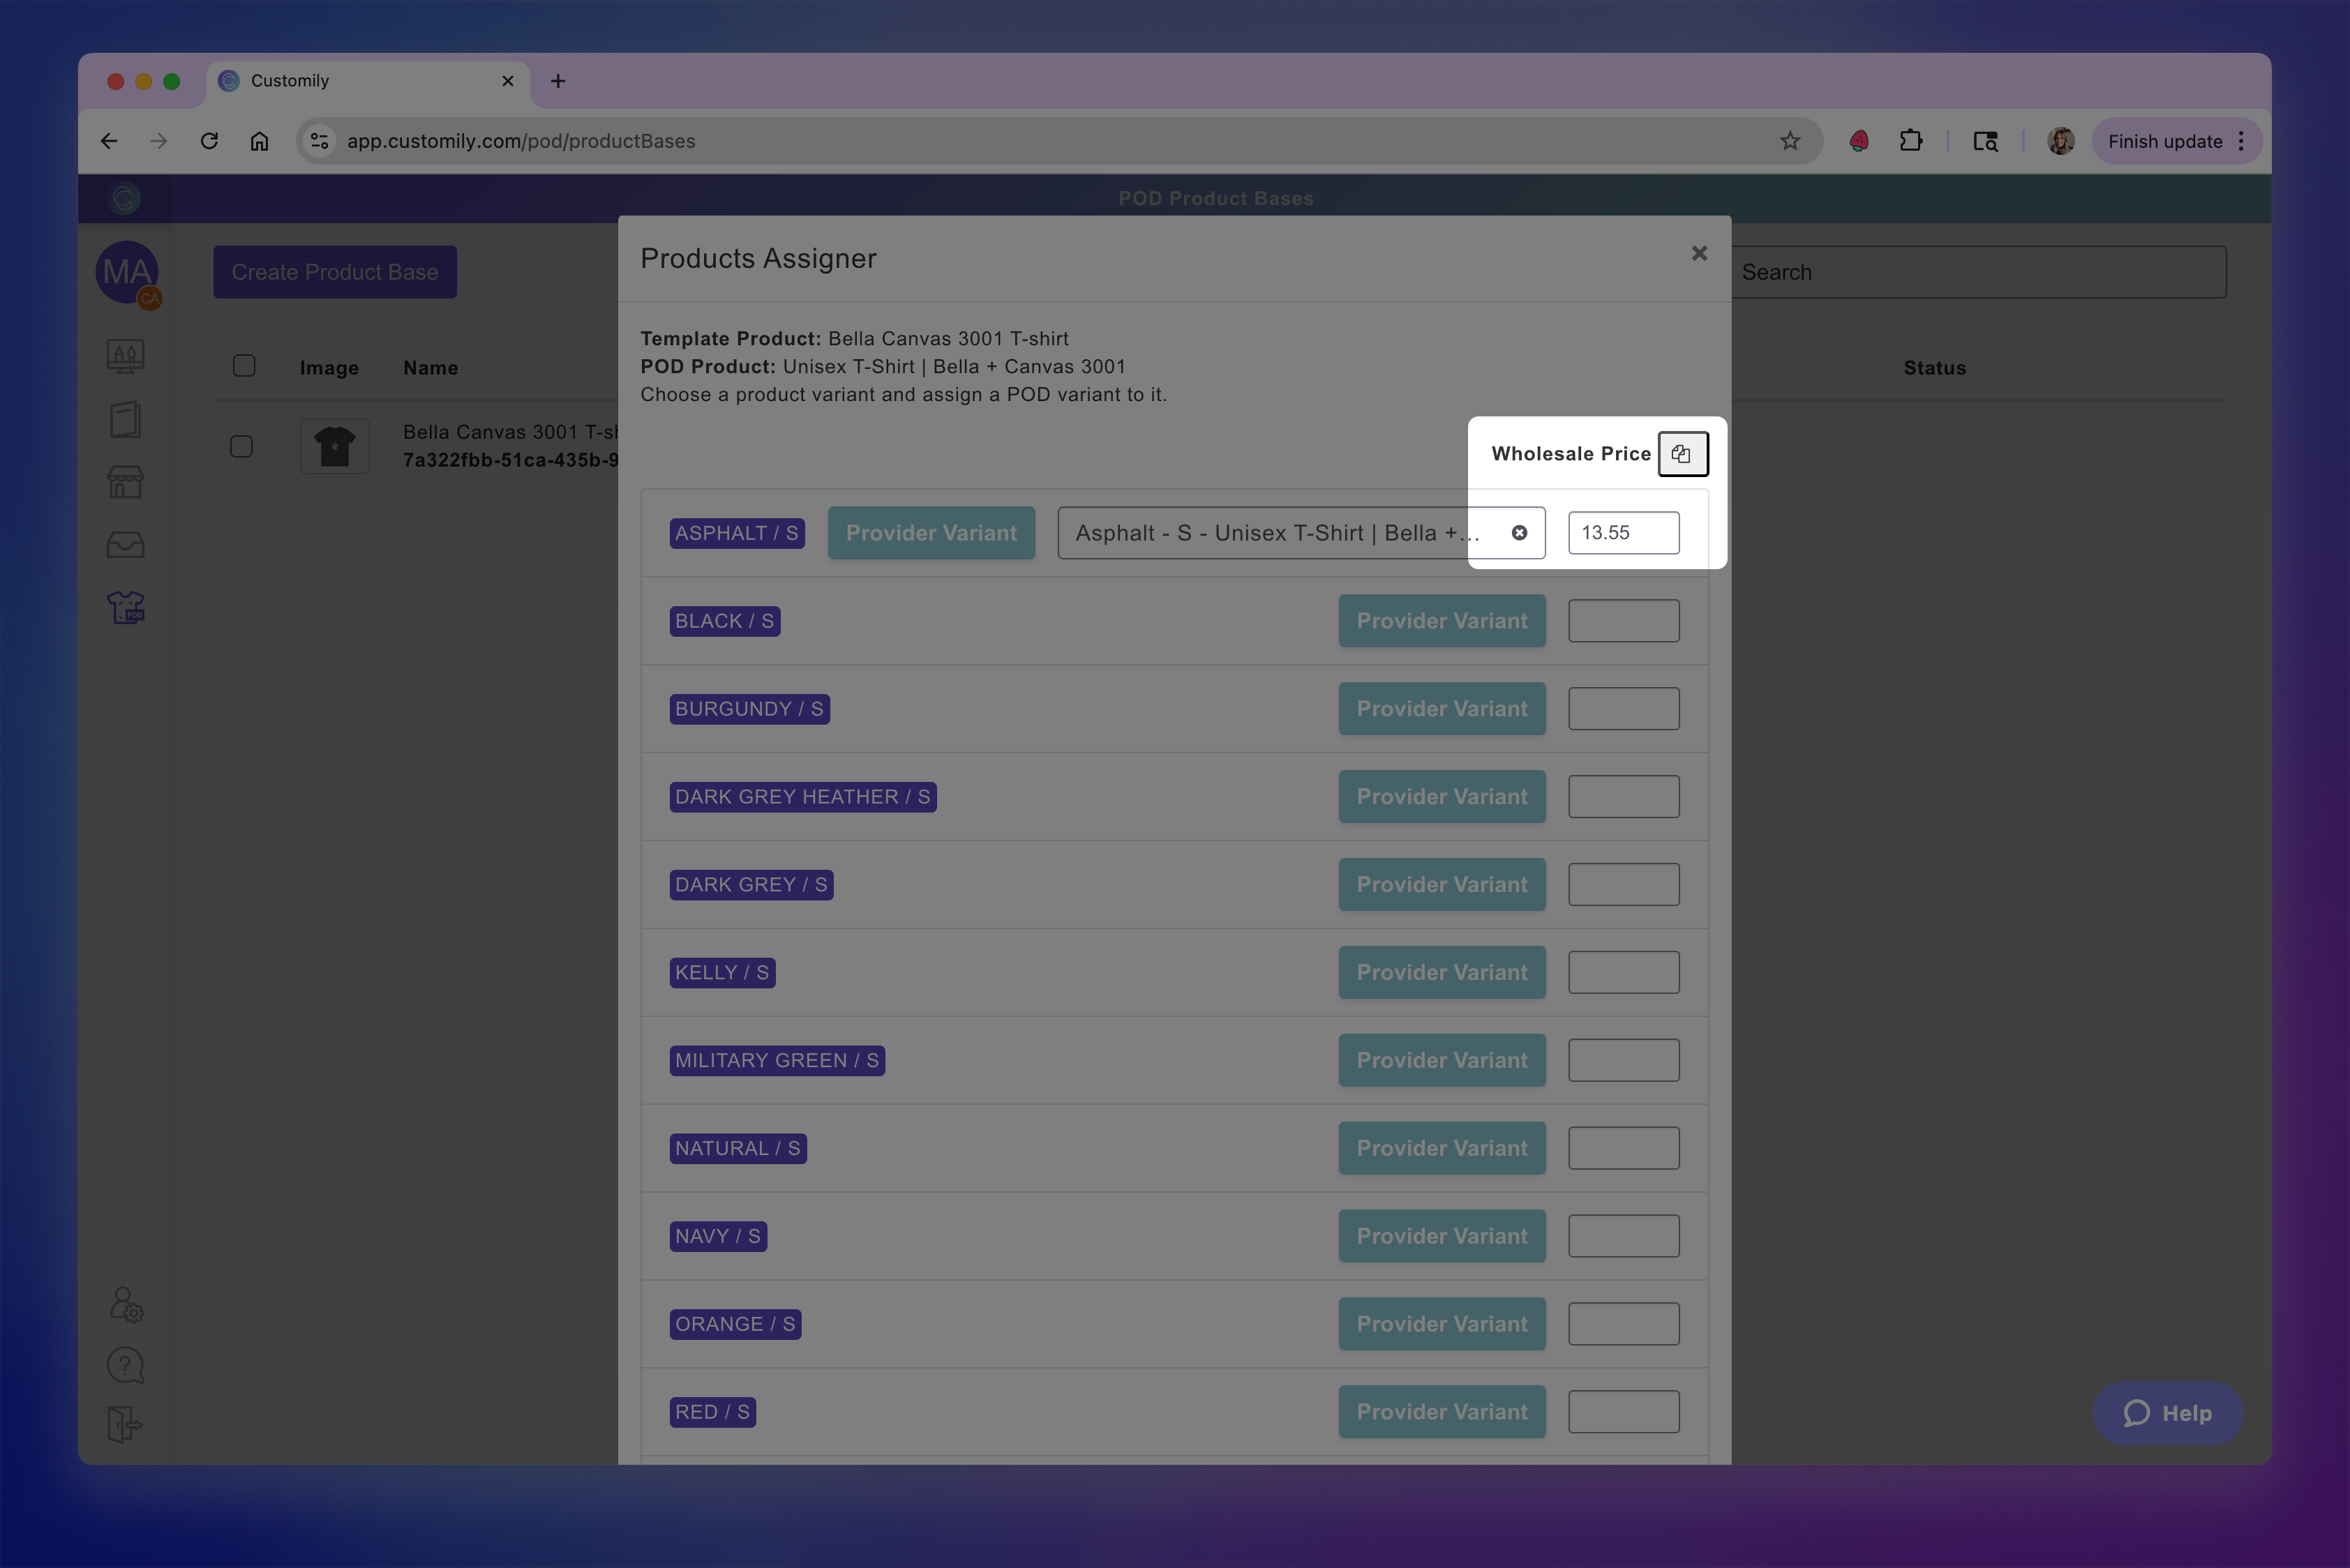Click the copy wholesale price icon
2350x1568 pixels.
[x=1682, y=454]
